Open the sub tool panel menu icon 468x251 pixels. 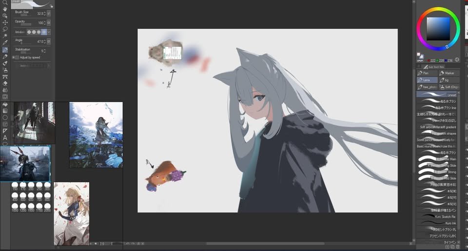coord(418,67)
